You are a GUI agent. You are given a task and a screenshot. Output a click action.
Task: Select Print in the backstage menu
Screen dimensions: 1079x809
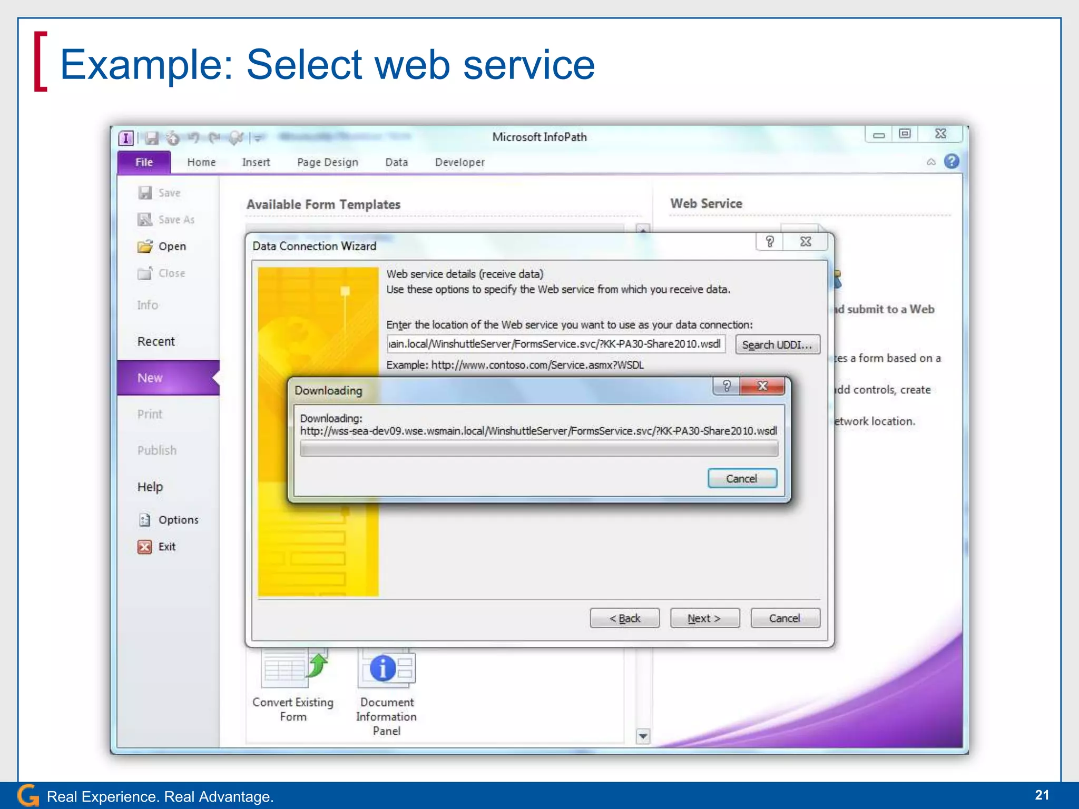(150, 414)
